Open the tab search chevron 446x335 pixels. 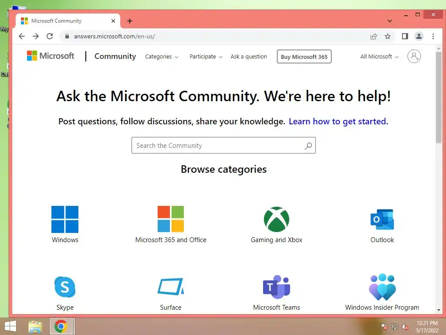(x=390, y=21)
